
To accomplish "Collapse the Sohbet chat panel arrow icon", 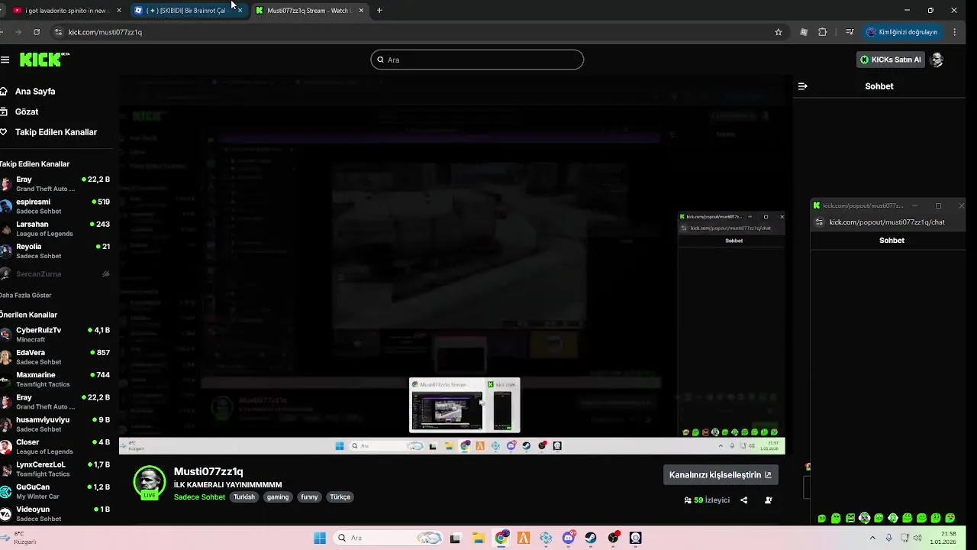I will coord(802,86).
